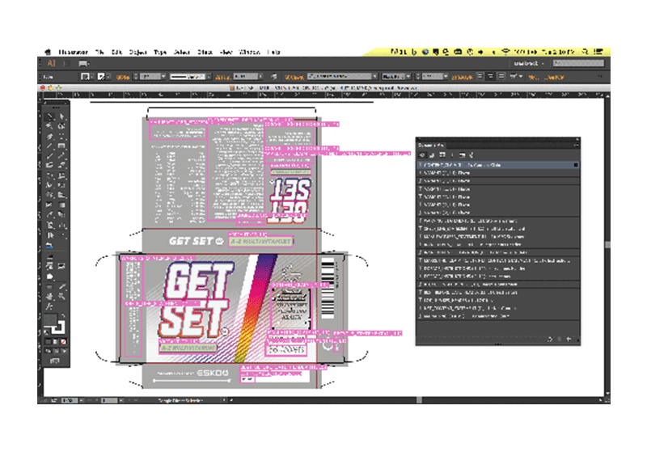This screenshot has height=452, width=647.
Task: Click first icon in floating panel toolbar
Action: [x=421, y=155]
